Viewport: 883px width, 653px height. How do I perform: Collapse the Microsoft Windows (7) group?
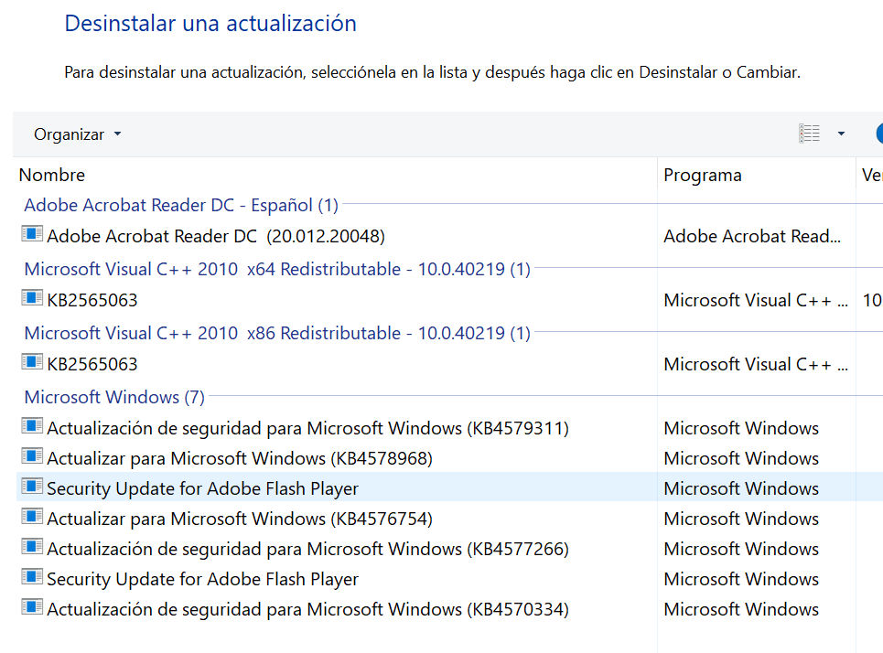114,398
